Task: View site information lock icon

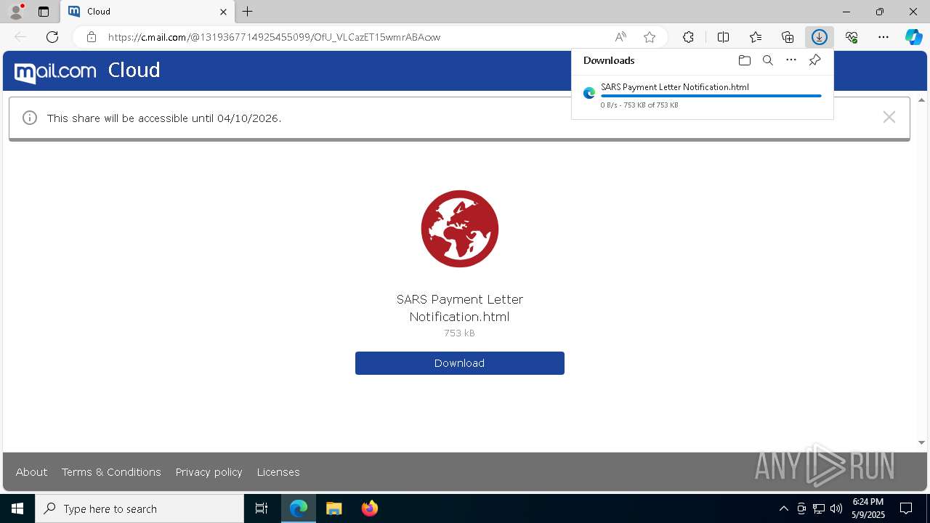Action: pyautogui.click(x=91, y=37)
